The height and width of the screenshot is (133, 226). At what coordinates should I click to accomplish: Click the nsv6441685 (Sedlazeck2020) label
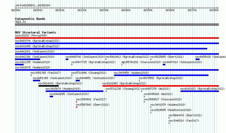click(69, 94)
